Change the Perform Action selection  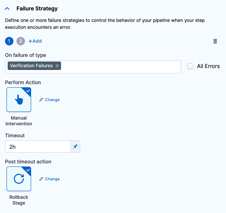pyautogui.click(x=52, y=100)
